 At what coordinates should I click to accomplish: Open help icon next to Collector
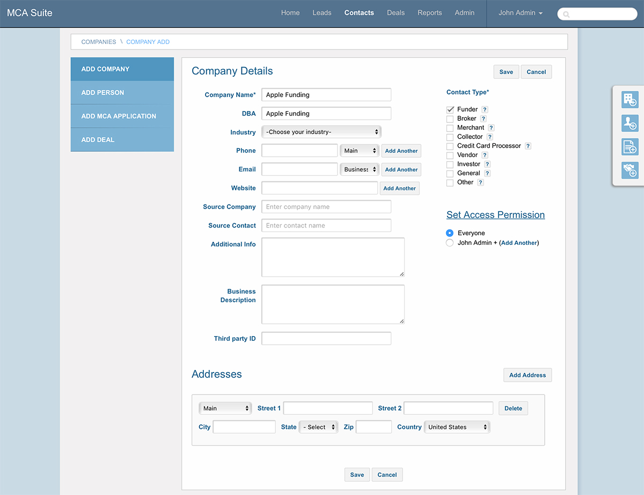[489, 137]
